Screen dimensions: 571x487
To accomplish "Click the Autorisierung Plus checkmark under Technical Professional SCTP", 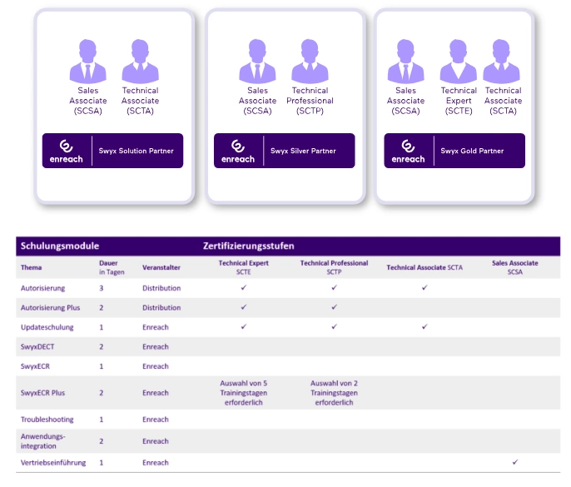I will tap(334, 307).
